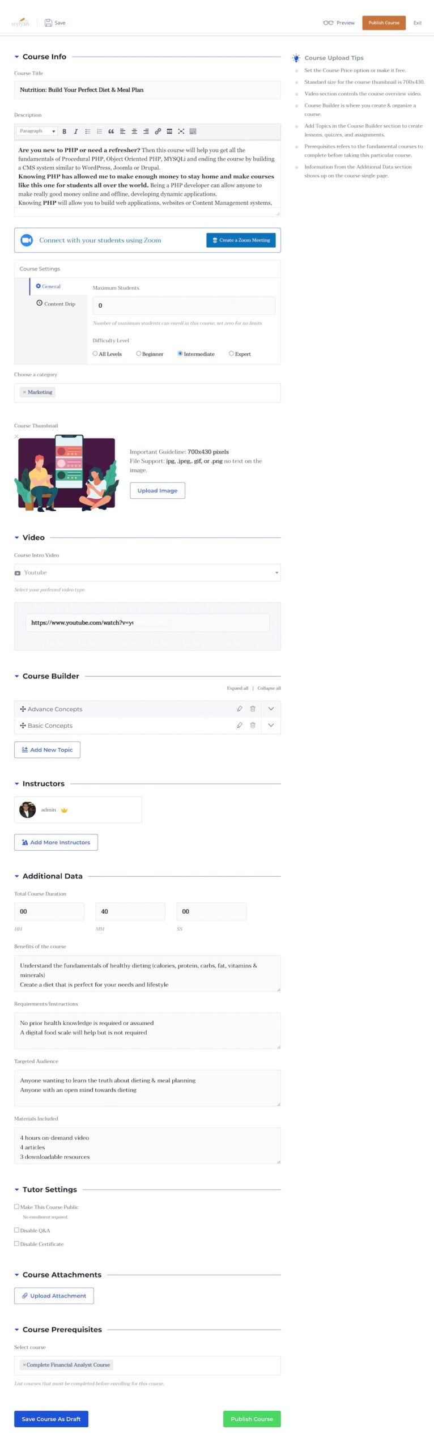Switch to the Content Drip settings tab

point(56,303)
